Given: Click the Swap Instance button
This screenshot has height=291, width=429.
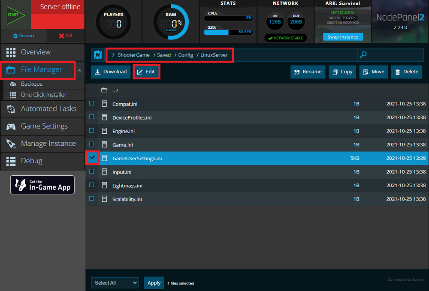Looking at the screenshot, I should (x=343, y=37).
